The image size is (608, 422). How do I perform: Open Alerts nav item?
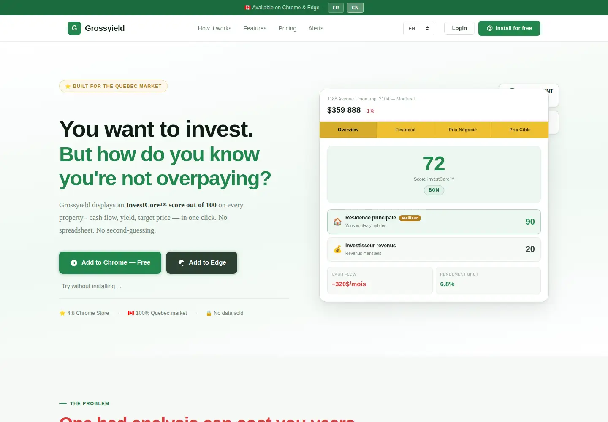316,28
